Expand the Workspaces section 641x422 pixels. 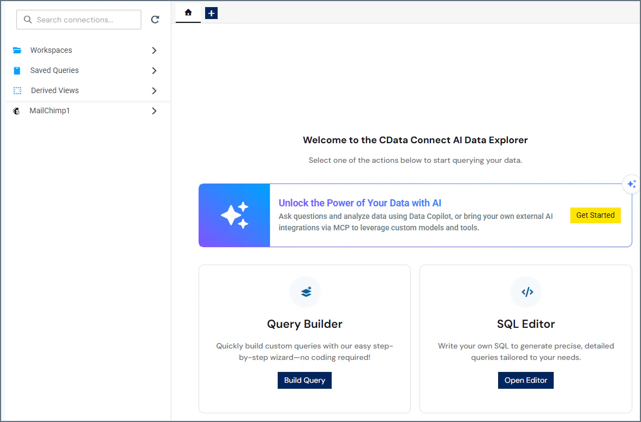click(x=154, y=50)
